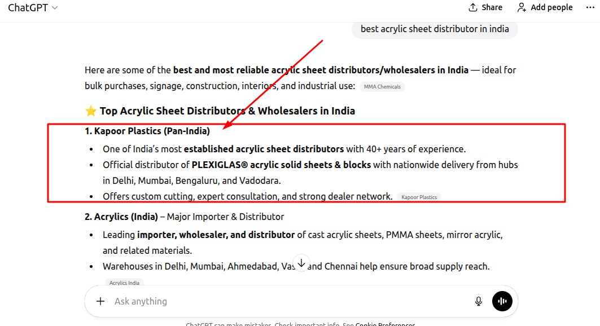The width and height of the screenshot is (600, 326).
Task: Launch voice mode with the black waveform button
Action: point(502,301)
